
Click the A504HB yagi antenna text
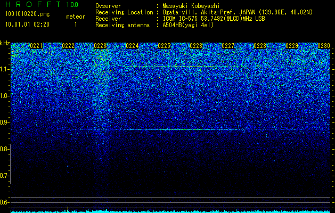click(188, 25)
